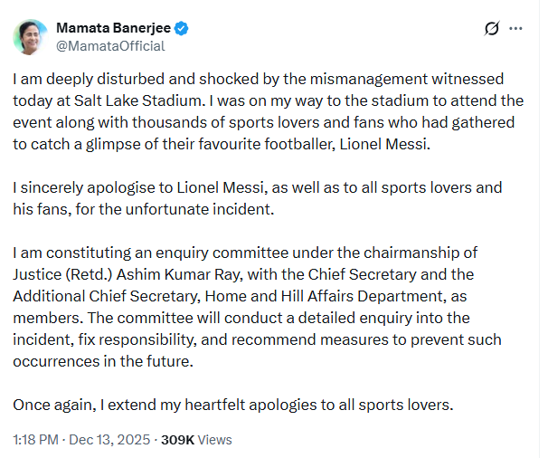Open Grok actions icon on the post
The image size is (548, 458).
(492, 29)
